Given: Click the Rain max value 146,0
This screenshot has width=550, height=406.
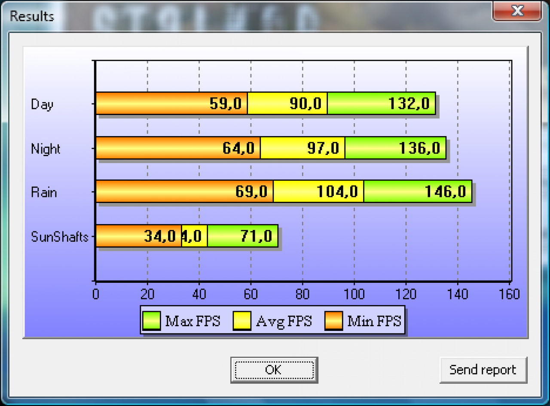Looking at the screenshot, I should click(446, 191).
